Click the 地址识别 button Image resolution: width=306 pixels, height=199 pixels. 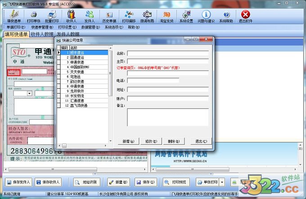pos(87,182)
